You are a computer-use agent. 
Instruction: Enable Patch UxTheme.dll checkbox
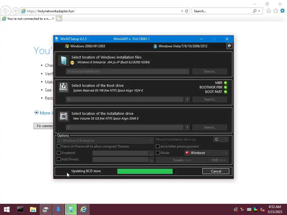point(59,146)
